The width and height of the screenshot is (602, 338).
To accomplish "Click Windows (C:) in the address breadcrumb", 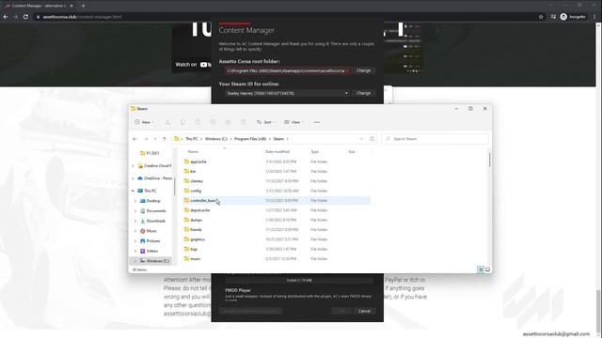I will [216, 139].
